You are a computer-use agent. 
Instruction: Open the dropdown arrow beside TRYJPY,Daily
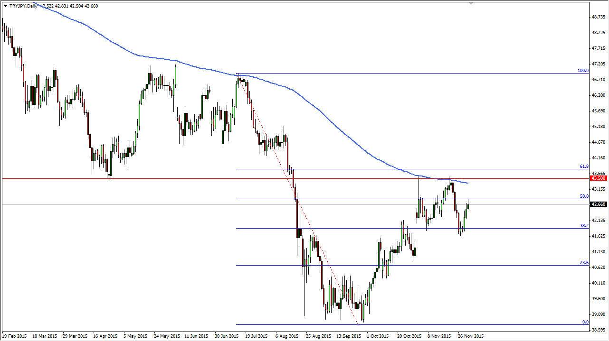click(x=5, y=6)
